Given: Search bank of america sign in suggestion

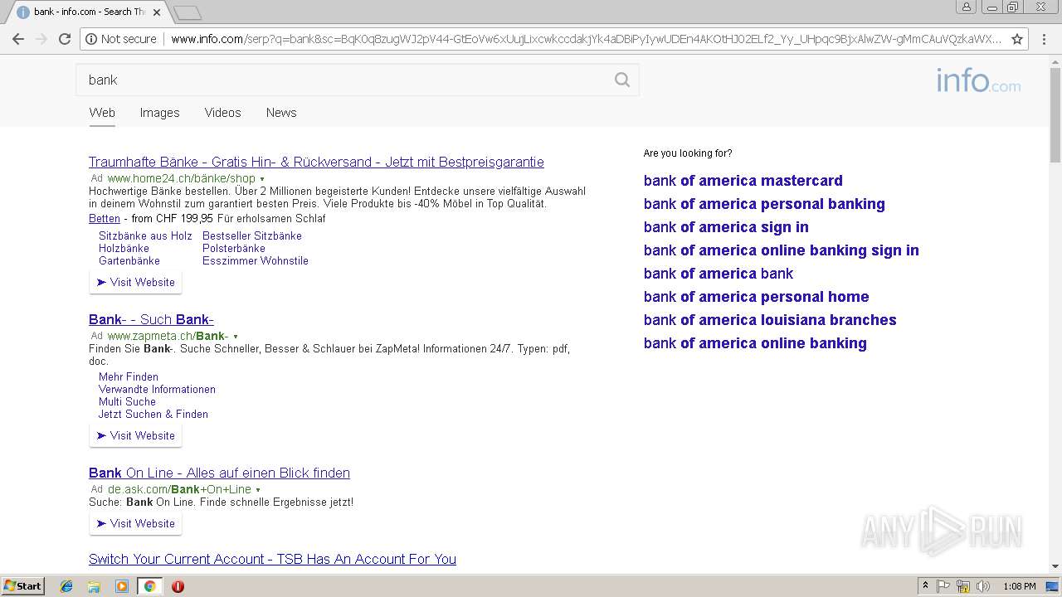Looking at the screenshot, I should (726, 227).
